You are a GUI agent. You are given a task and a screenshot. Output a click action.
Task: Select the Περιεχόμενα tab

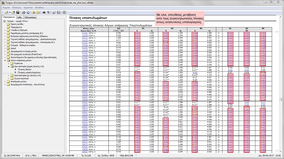pos(9,17)
